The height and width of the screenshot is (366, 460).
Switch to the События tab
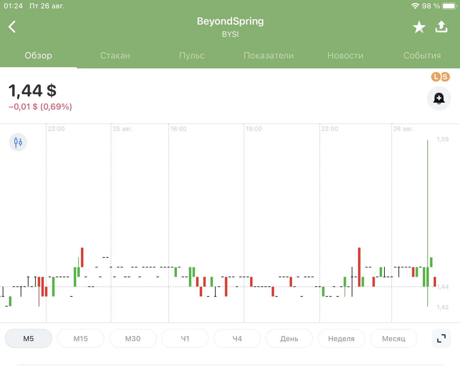click(422, 55)
